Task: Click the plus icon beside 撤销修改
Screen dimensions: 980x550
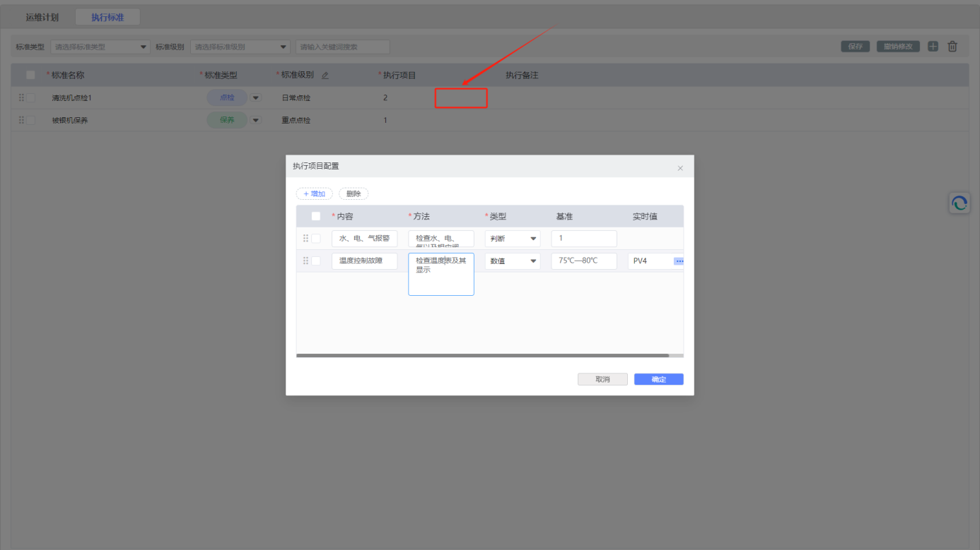Action: [933, 47]
